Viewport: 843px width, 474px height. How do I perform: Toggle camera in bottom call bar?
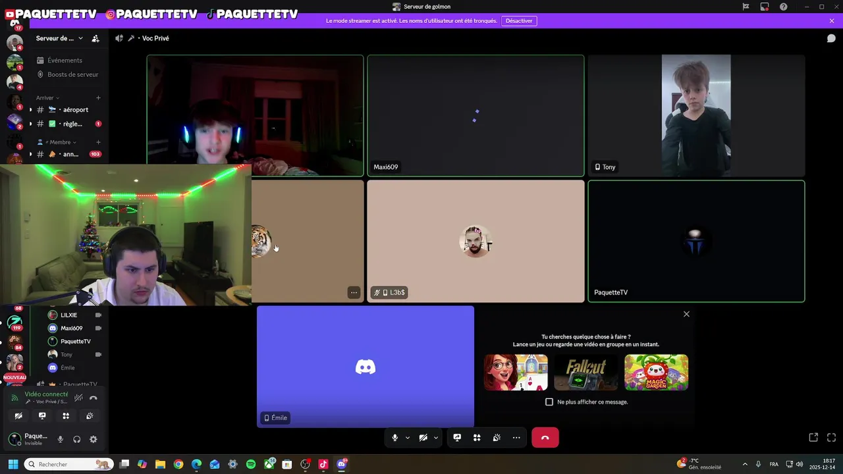point(423,437)
